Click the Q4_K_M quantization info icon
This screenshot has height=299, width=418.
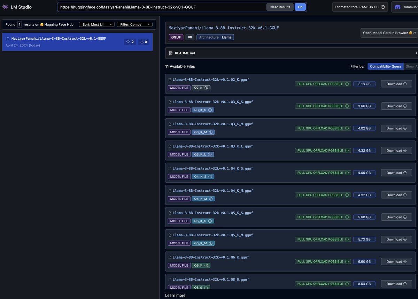(211, 199)
